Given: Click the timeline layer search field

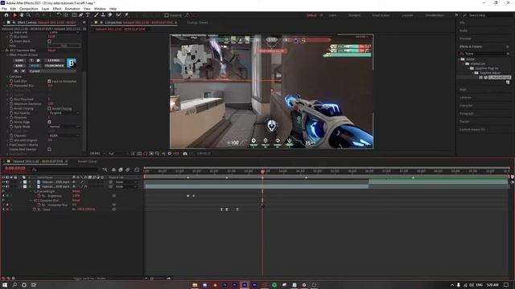Looking at the screenshot, I should [64, 169].
